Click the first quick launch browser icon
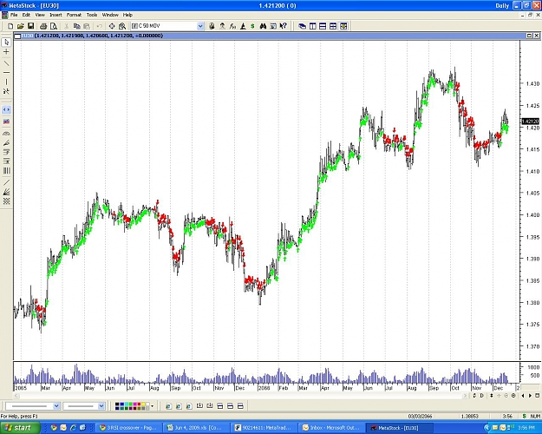542x434 pixels. point(54,428)
